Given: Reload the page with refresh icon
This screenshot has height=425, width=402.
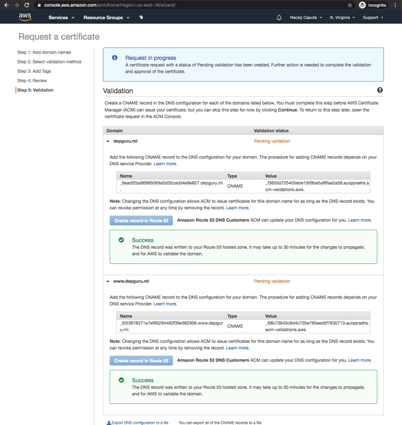Looking at the screenshot, I should [x=26, y=5].
